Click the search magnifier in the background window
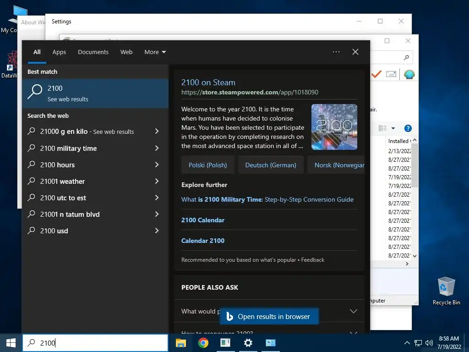Image resolution: width=469 pixels, height=352 pixels. 406,57
